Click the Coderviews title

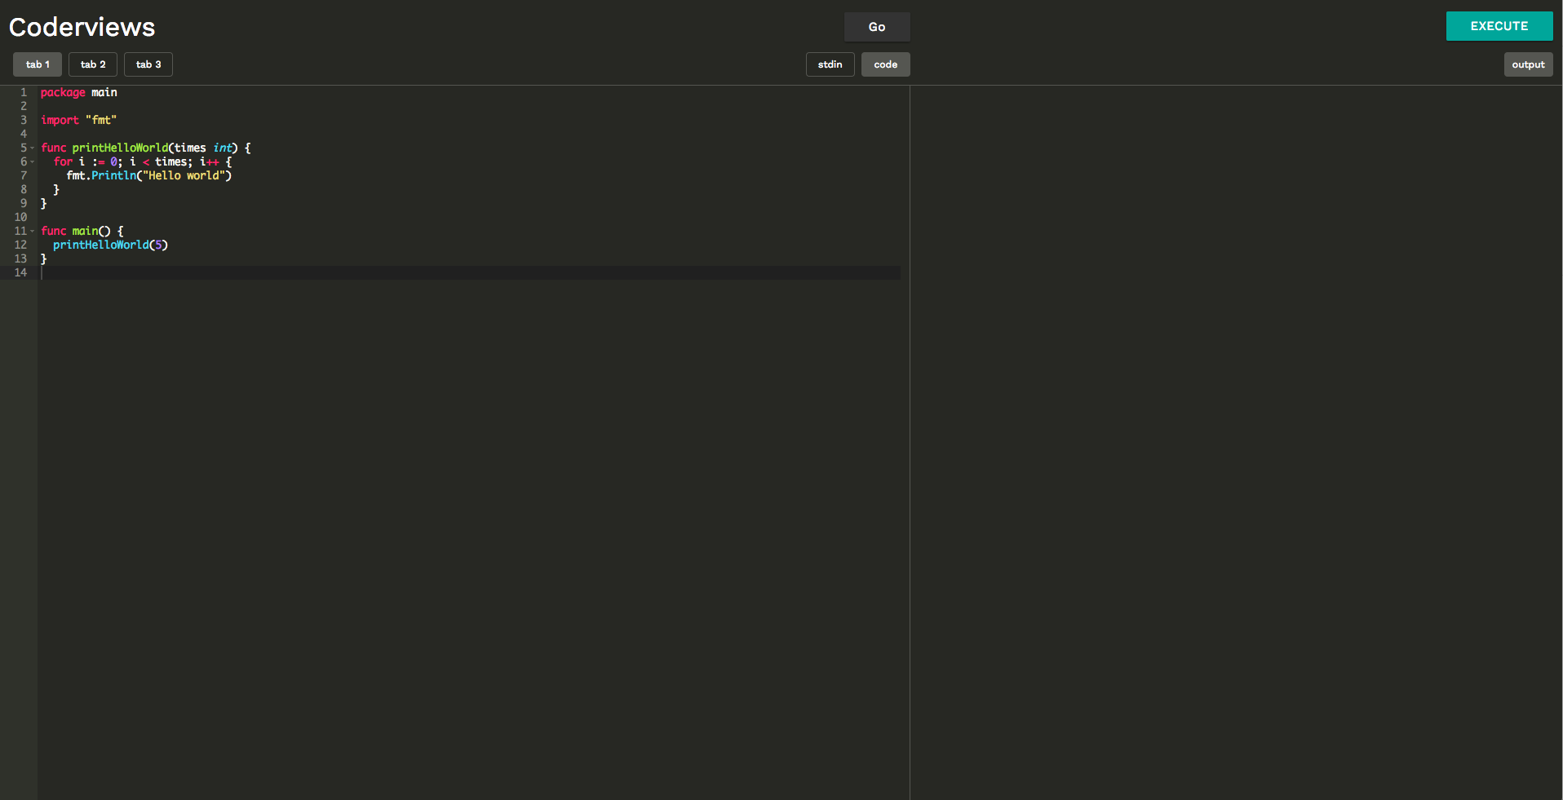pyautogui.click(x=81, y=26)
